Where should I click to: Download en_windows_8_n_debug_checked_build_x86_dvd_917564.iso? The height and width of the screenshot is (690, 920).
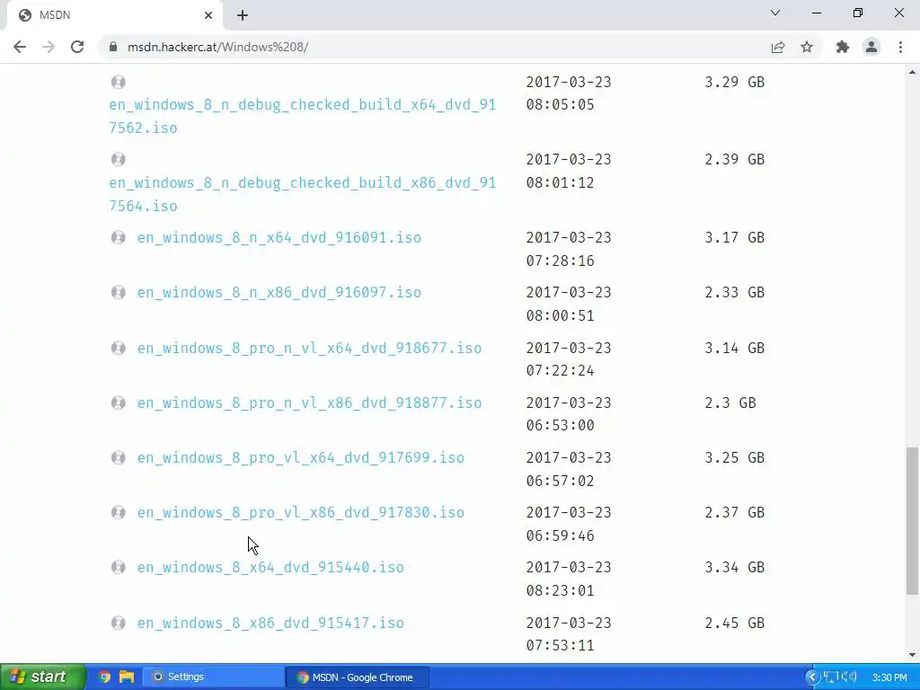pyautogui.click(x=302, y=194)
